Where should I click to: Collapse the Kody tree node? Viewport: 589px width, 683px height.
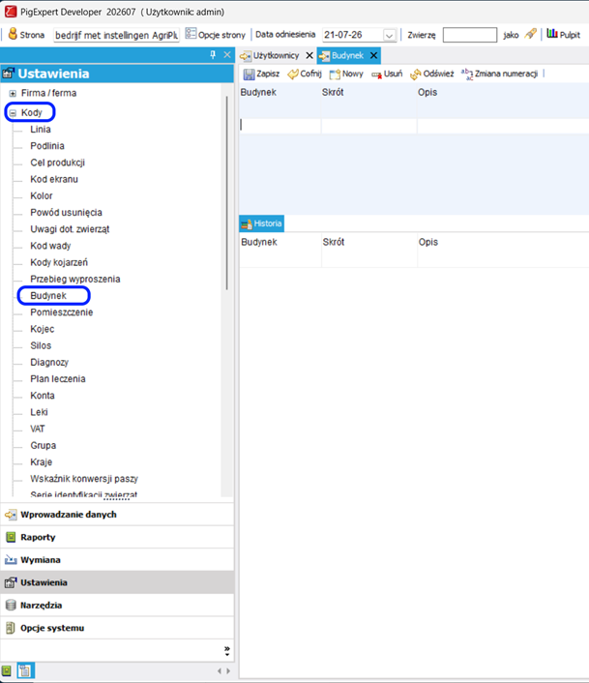pyautogui.click(x=13, y=113)
